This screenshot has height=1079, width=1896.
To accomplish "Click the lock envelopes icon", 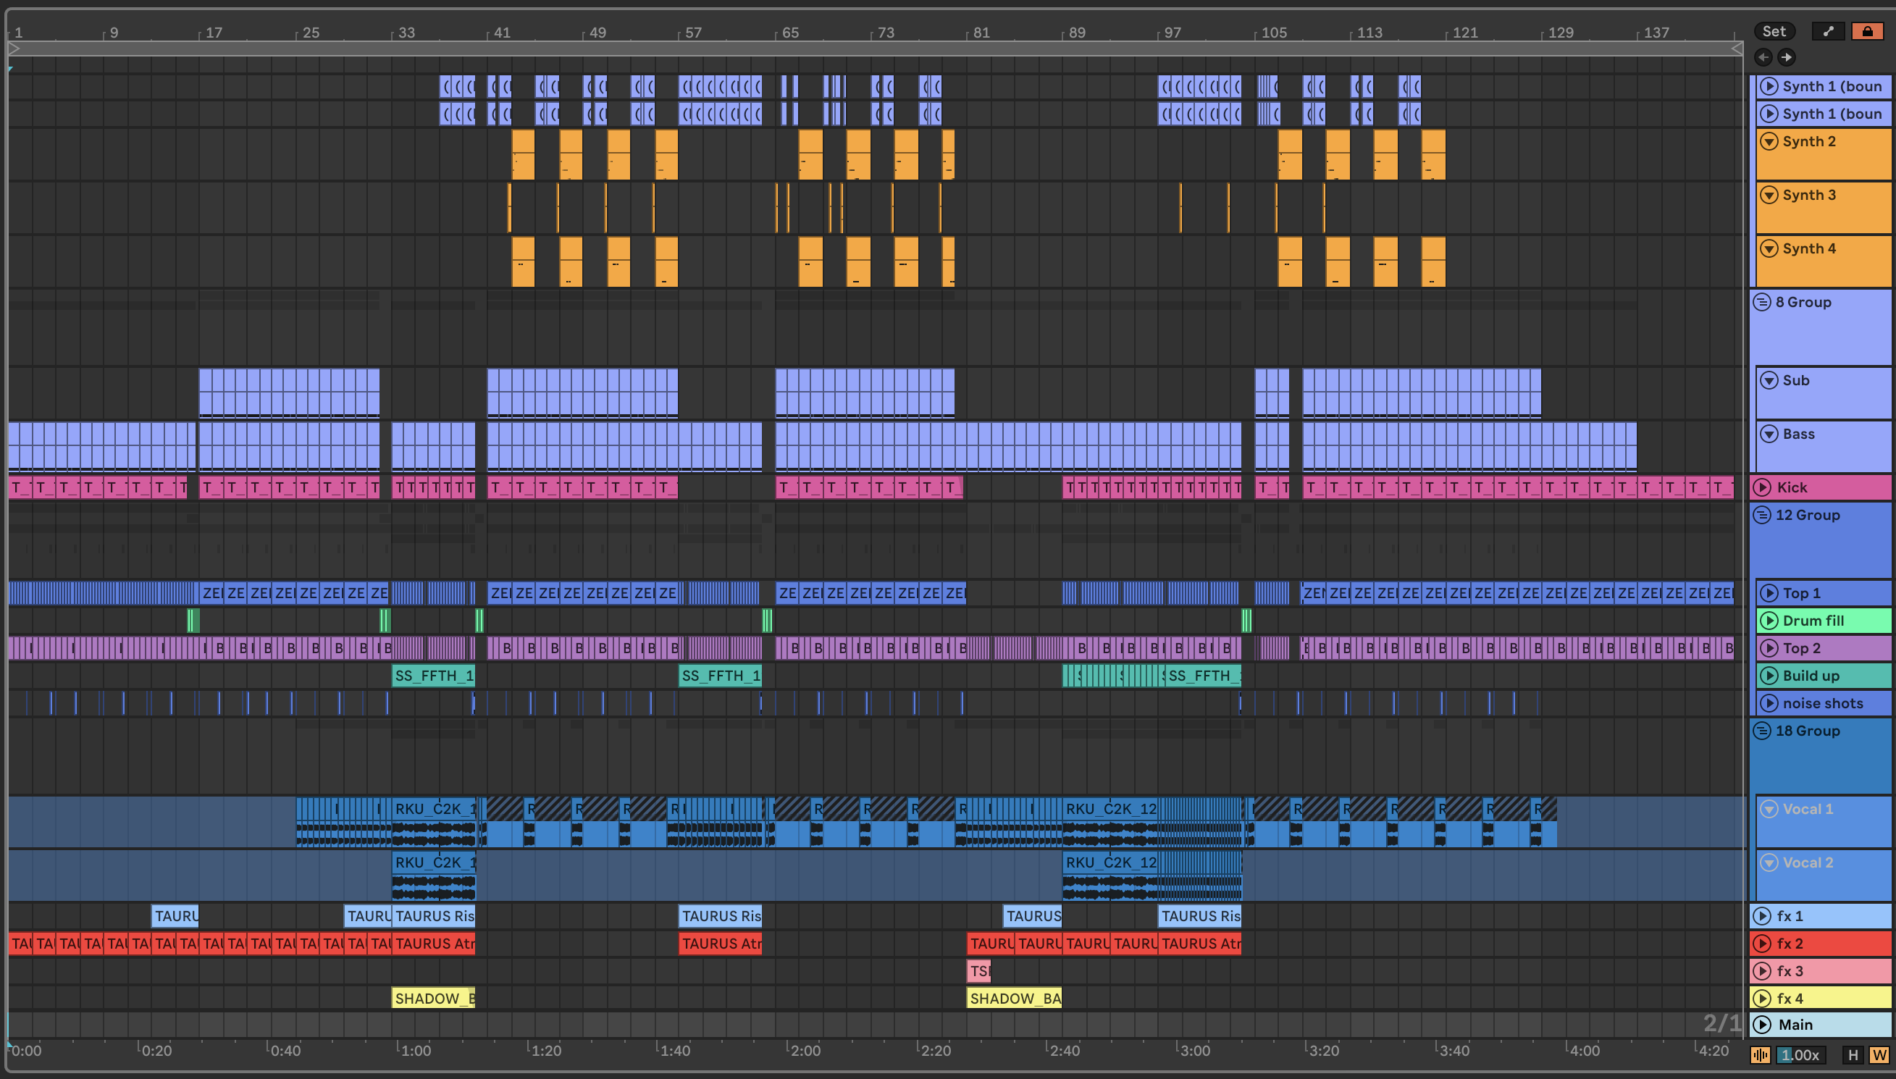I will click(1866, 31).
